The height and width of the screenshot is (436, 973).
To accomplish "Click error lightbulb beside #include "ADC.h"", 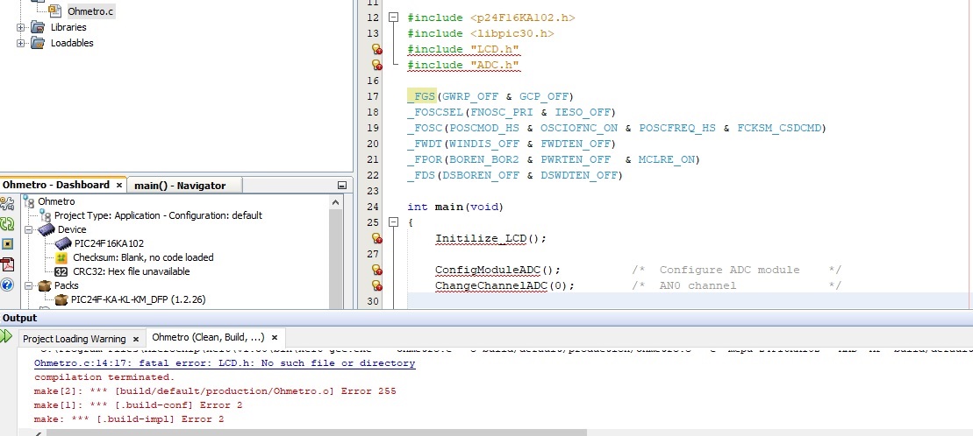I will coord(376,65).
